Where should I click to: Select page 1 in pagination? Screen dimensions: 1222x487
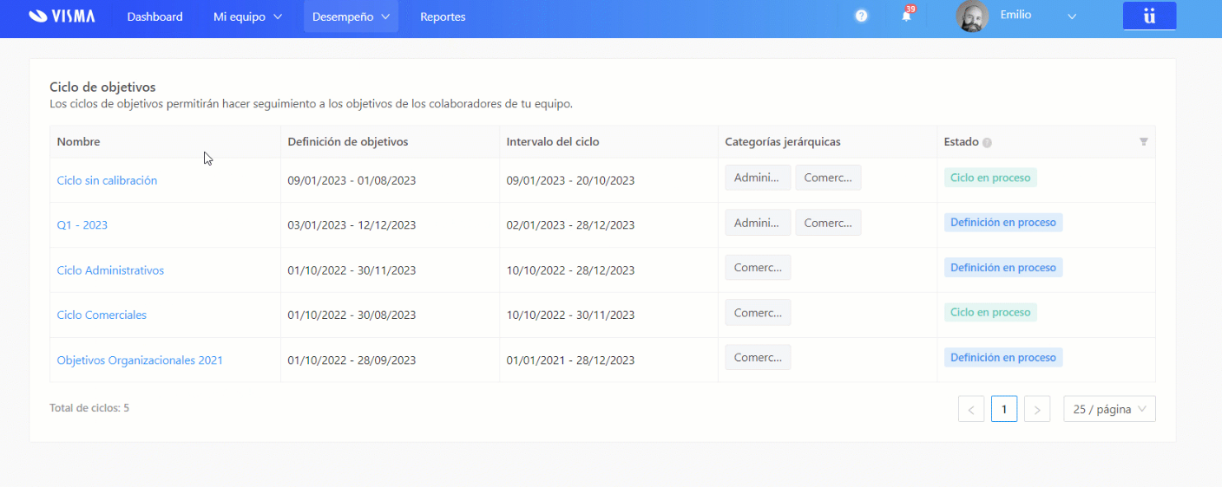click(x=1004, y=409)
